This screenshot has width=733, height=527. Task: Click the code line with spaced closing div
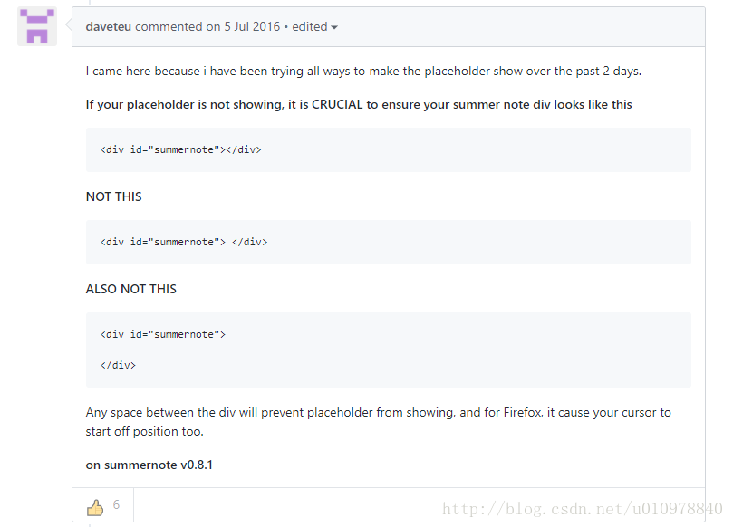[184, 242]
